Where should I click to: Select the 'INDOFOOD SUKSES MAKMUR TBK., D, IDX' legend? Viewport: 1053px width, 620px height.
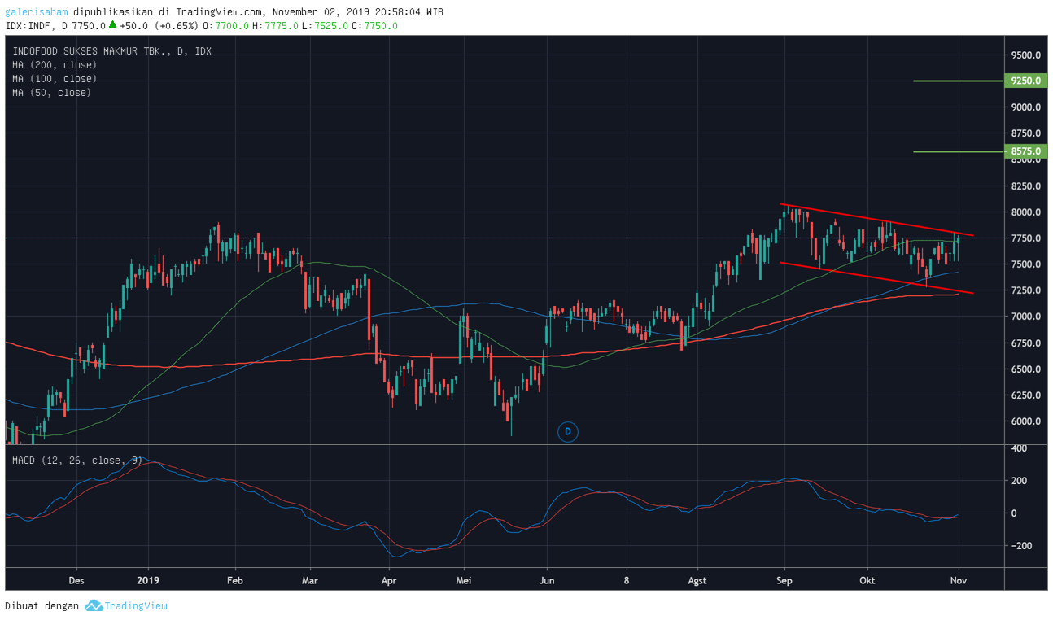(111, 51)
